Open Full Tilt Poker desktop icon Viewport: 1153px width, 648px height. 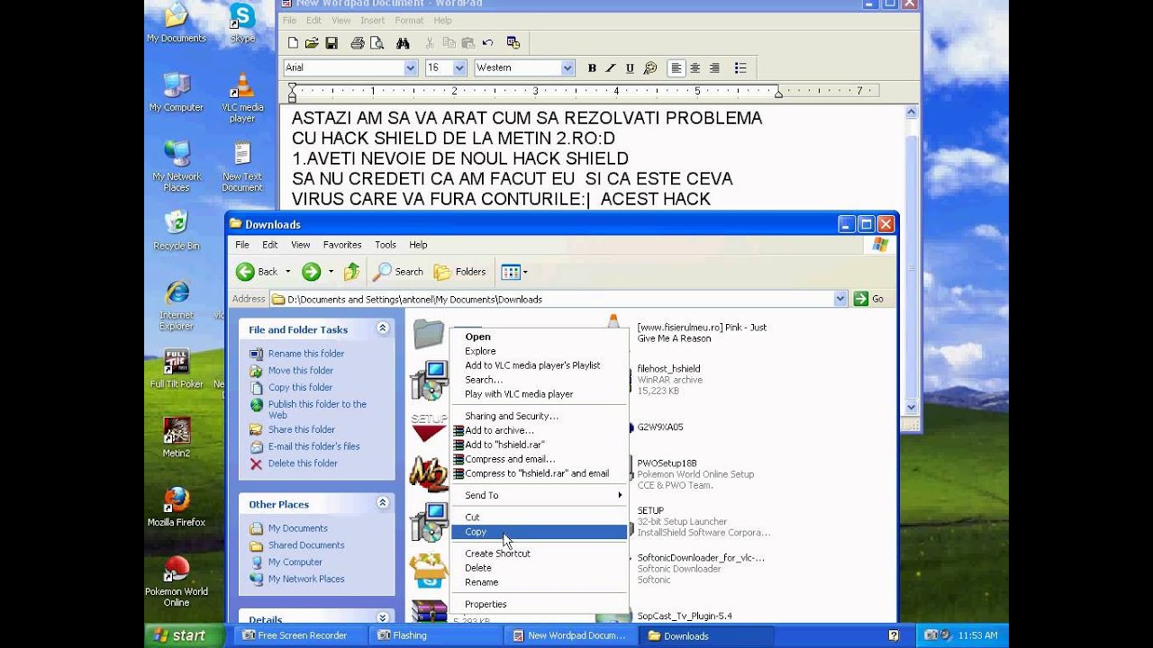tap(177, 369)
